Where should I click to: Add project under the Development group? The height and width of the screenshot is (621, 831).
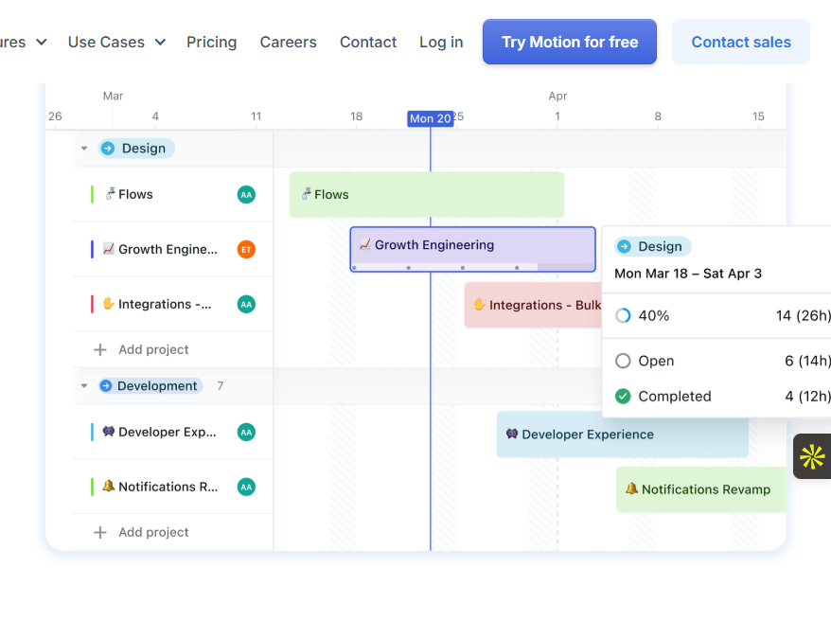(x=153, y=533)
